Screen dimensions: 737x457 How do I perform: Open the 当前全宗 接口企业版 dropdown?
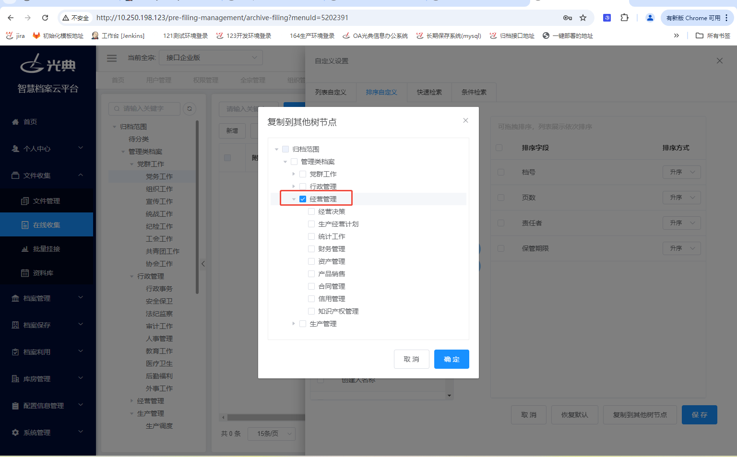coord(211,58)
